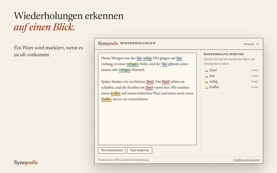277x173 pixels.
Task: Open the Deutsch language dropdown
Action: 250,44
